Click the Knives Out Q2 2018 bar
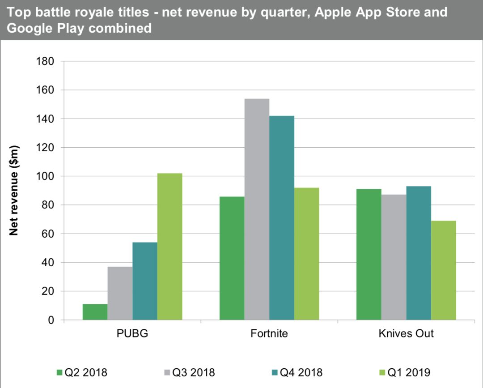Screen dimensions: 483x388 [369, 255]
